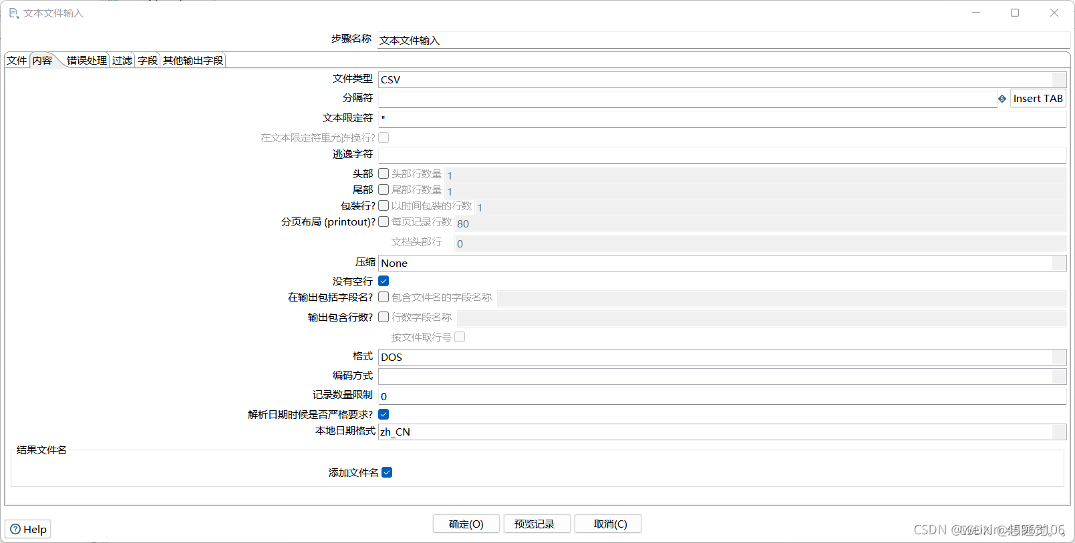The image size is (1075, 543).
Task: Click the Help question mark icon
Action: pos(15,529)
